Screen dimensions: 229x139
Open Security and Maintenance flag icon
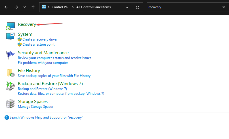click(10, 55)
